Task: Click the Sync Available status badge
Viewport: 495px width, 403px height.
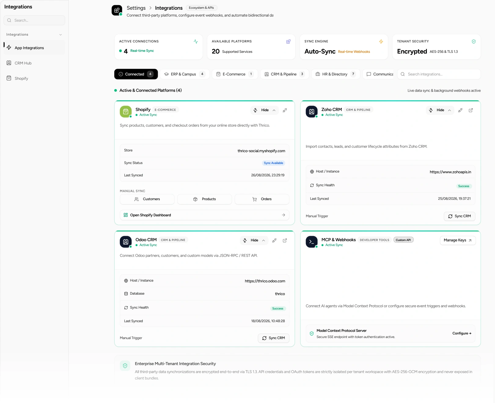Action: pyautogui.click(x=273, y=163)
